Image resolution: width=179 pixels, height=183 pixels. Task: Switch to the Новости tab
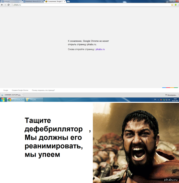coord(11,1)
